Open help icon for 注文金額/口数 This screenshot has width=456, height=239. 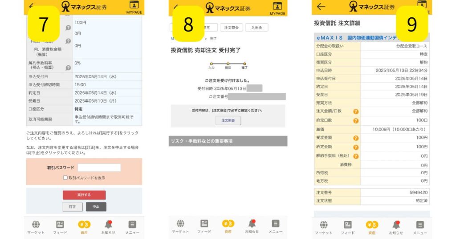tap(356, 112)
